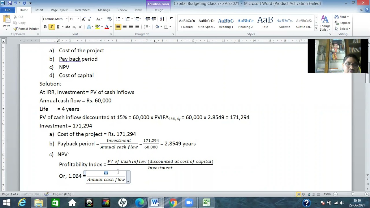The height and width of the screenshot is (208, 370).
Task: Apply the Heading 1 style
Action: pyautogui.click(x=226, y=23)
